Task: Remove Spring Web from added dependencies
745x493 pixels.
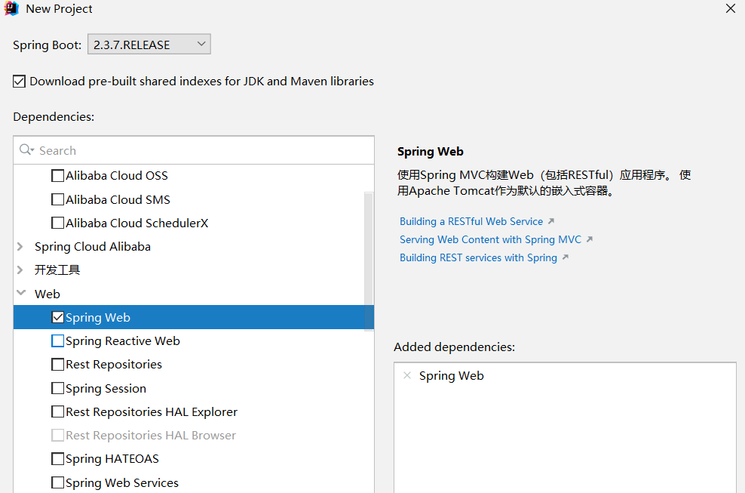Action: point(407,375)
